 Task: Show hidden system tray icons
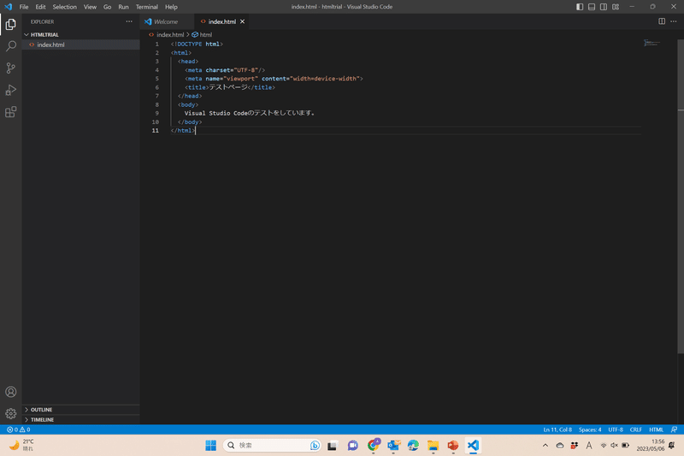point(545,445)
